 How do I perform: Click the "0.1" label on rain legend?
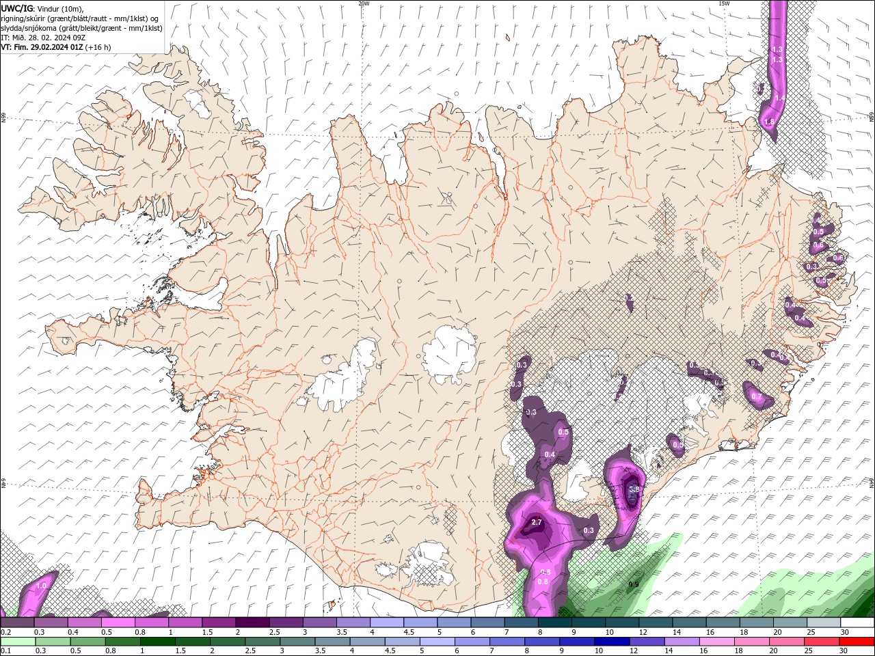(x=6, y=651)
